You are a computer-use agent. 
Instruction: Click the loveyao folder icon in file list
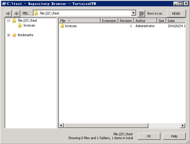point(62,26)
